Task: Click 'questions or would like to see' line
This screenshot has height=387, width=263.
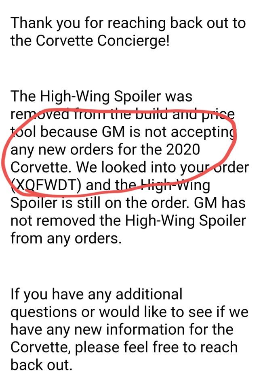Action: pyautogui.click(x=129, y=312)
